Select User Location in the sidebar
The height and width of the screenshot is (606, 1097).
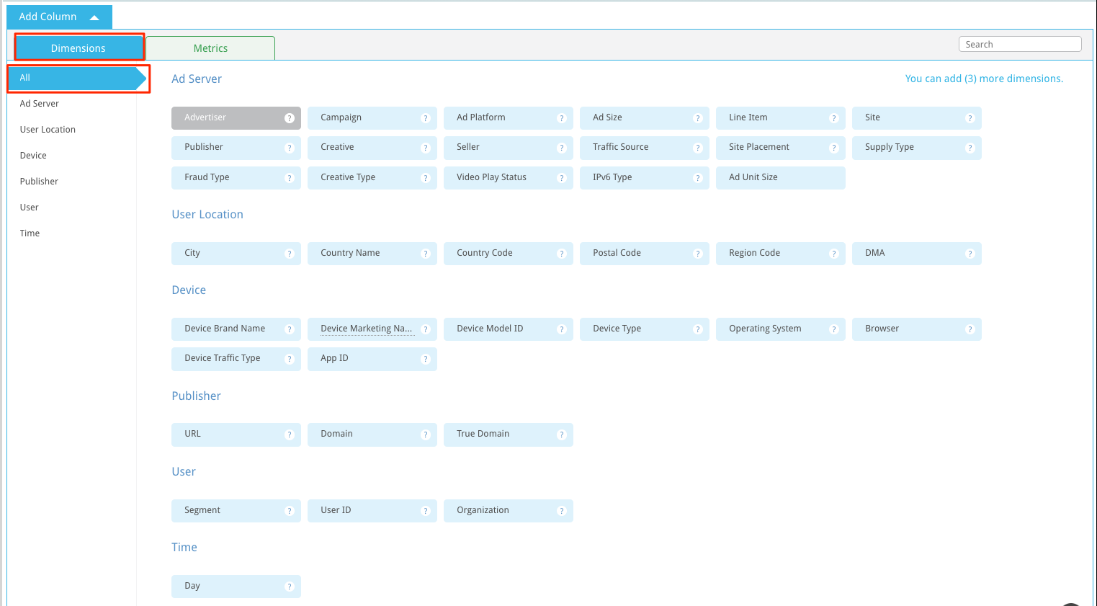pos(48,130)
